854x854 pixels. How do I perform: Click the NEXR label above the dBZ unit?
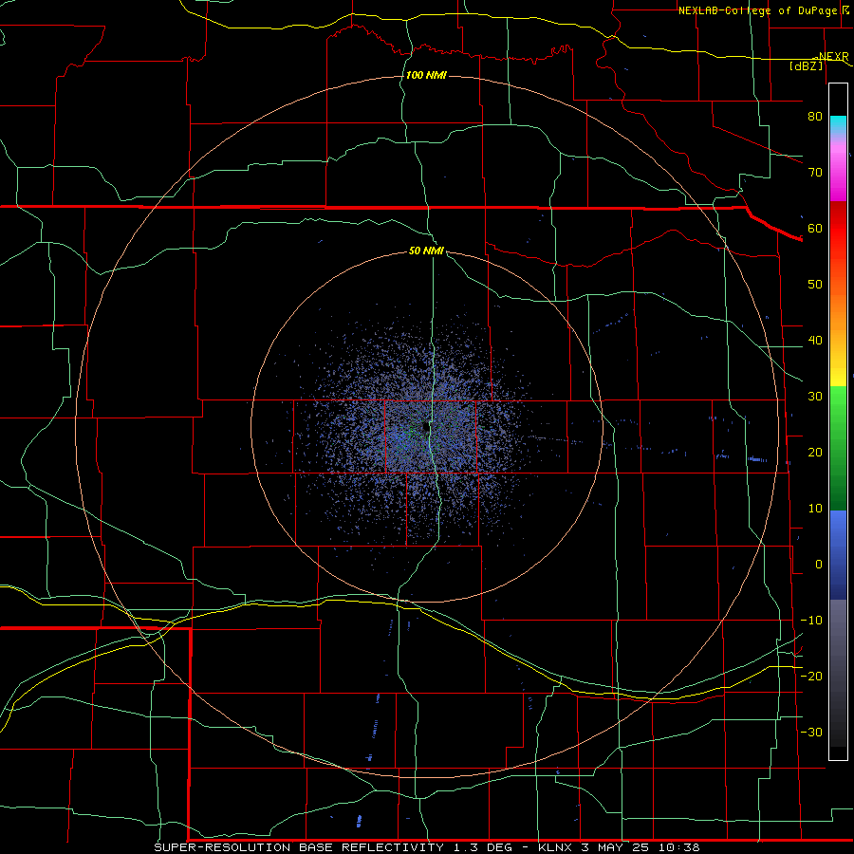click(833, 56)
